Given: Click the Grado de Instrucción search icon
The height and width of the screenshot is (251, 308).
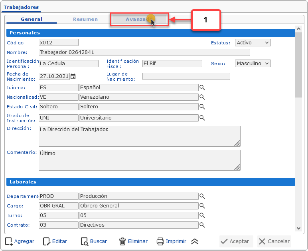Looking at the screenshot, I should [202, 118].
